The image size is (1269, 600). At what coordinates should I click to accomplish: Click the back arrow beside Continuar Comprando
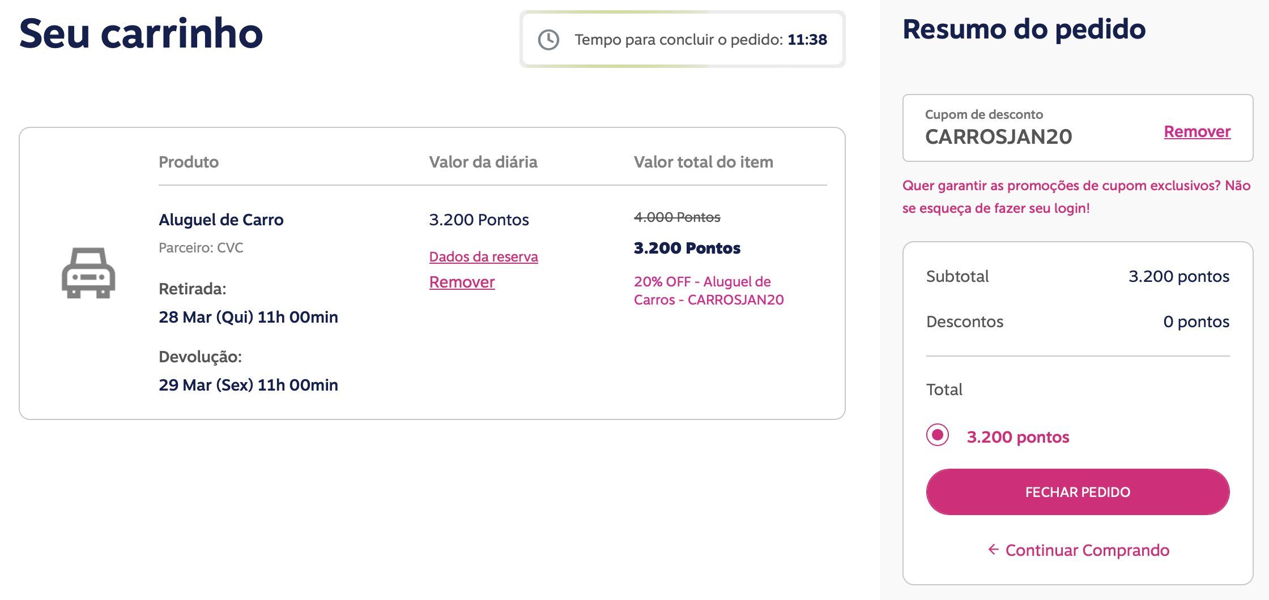[993, 550]
